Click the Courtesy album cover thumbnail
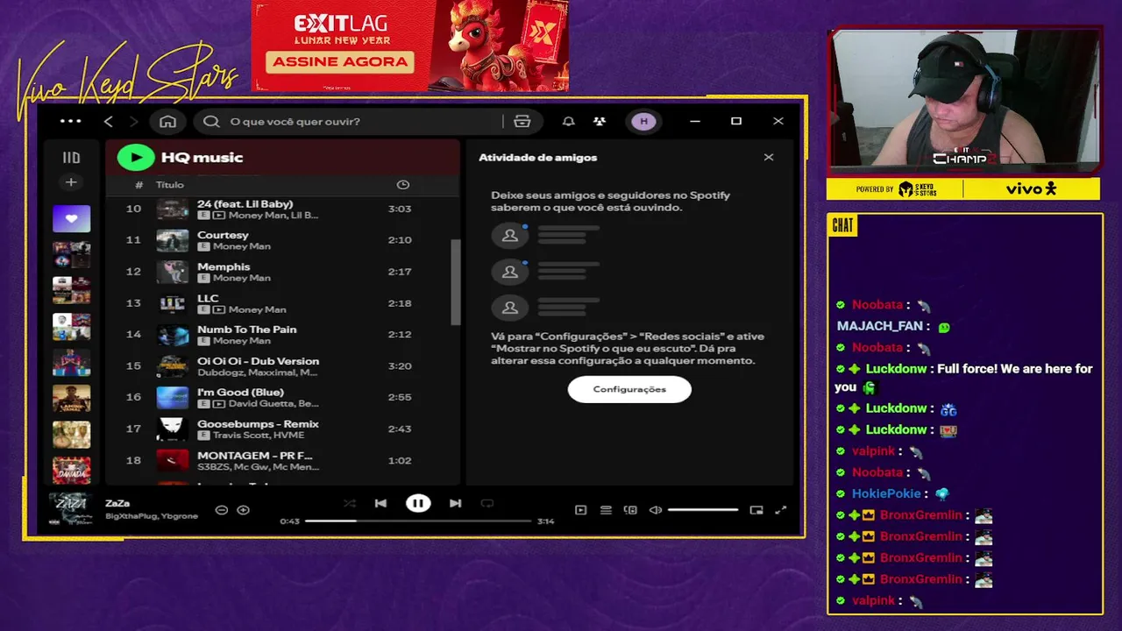This screenshot has width=1122, height=631. (173, 240)
